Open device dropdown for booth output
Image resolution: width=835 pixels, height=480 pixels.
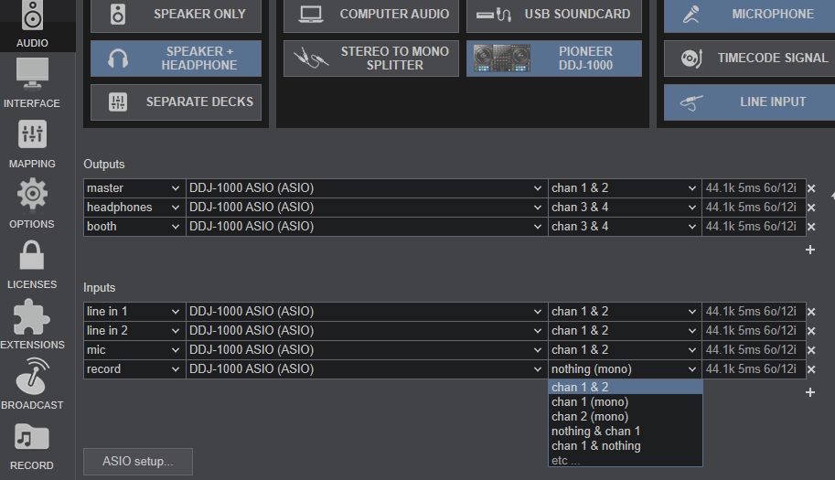(x=367, y=226)
